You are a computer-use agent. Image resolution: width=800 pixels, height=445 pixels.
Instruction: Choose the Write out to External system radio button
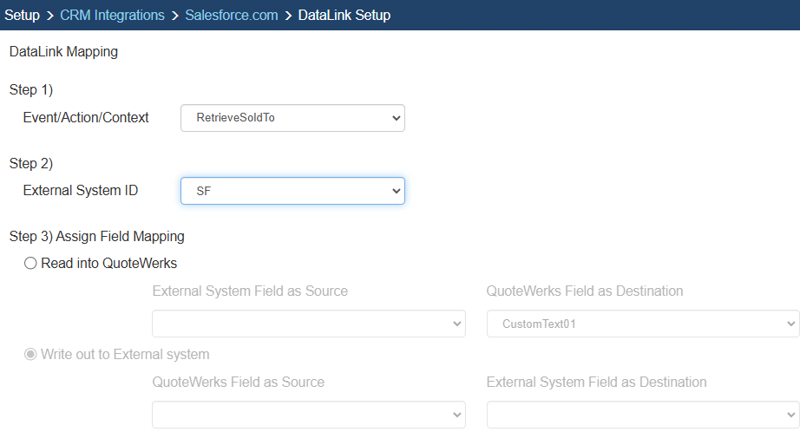[31, 354]
